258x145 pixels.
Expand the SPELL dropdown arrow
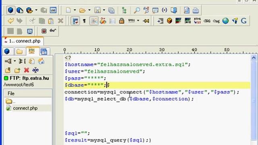coord(138,21)
